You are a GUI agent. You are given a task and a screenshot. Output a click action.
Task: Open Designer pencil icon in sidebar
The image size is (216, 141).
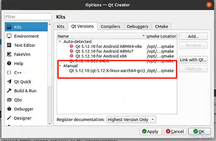tap(9, 118)
